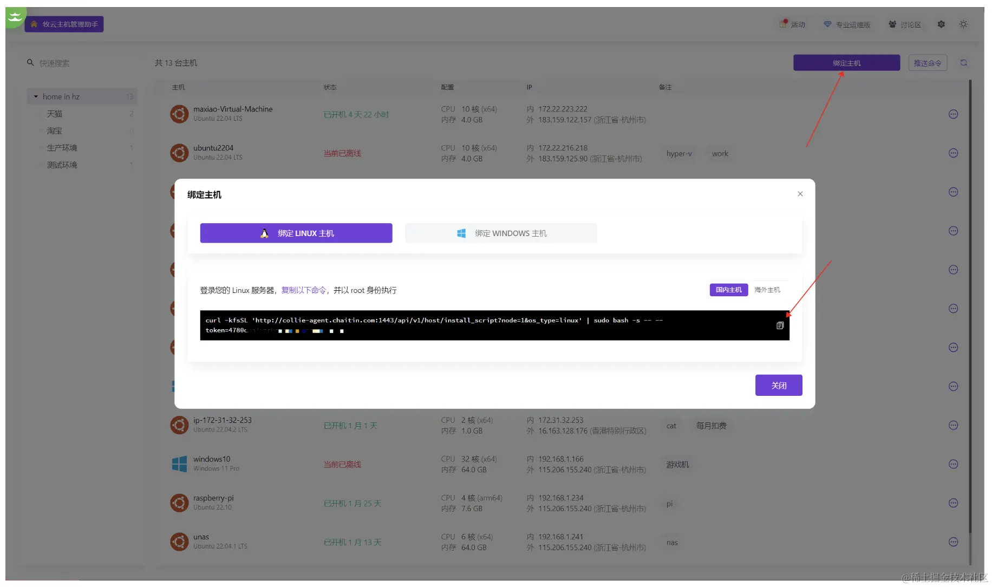Click the 游戏机 tag on windows10
The height and width of the screenshot is (587, 992).
(x=677, y=465)
